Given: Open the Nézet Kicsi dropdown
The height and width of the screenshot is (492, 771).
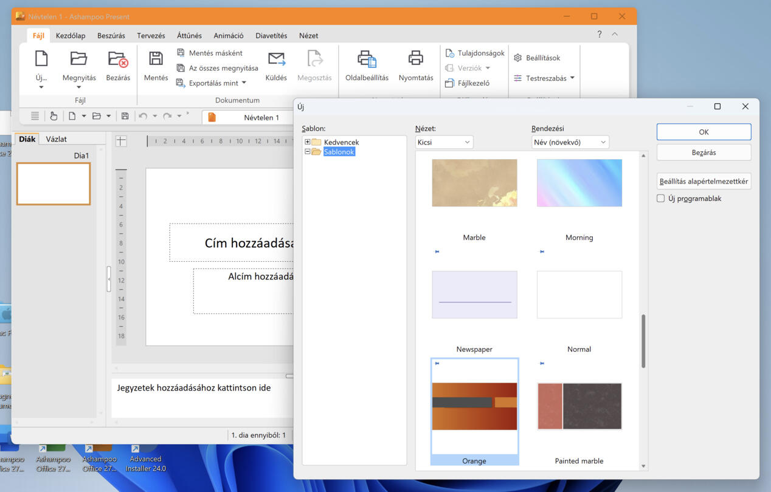Looking at the screenshot, I should [444, 142].
